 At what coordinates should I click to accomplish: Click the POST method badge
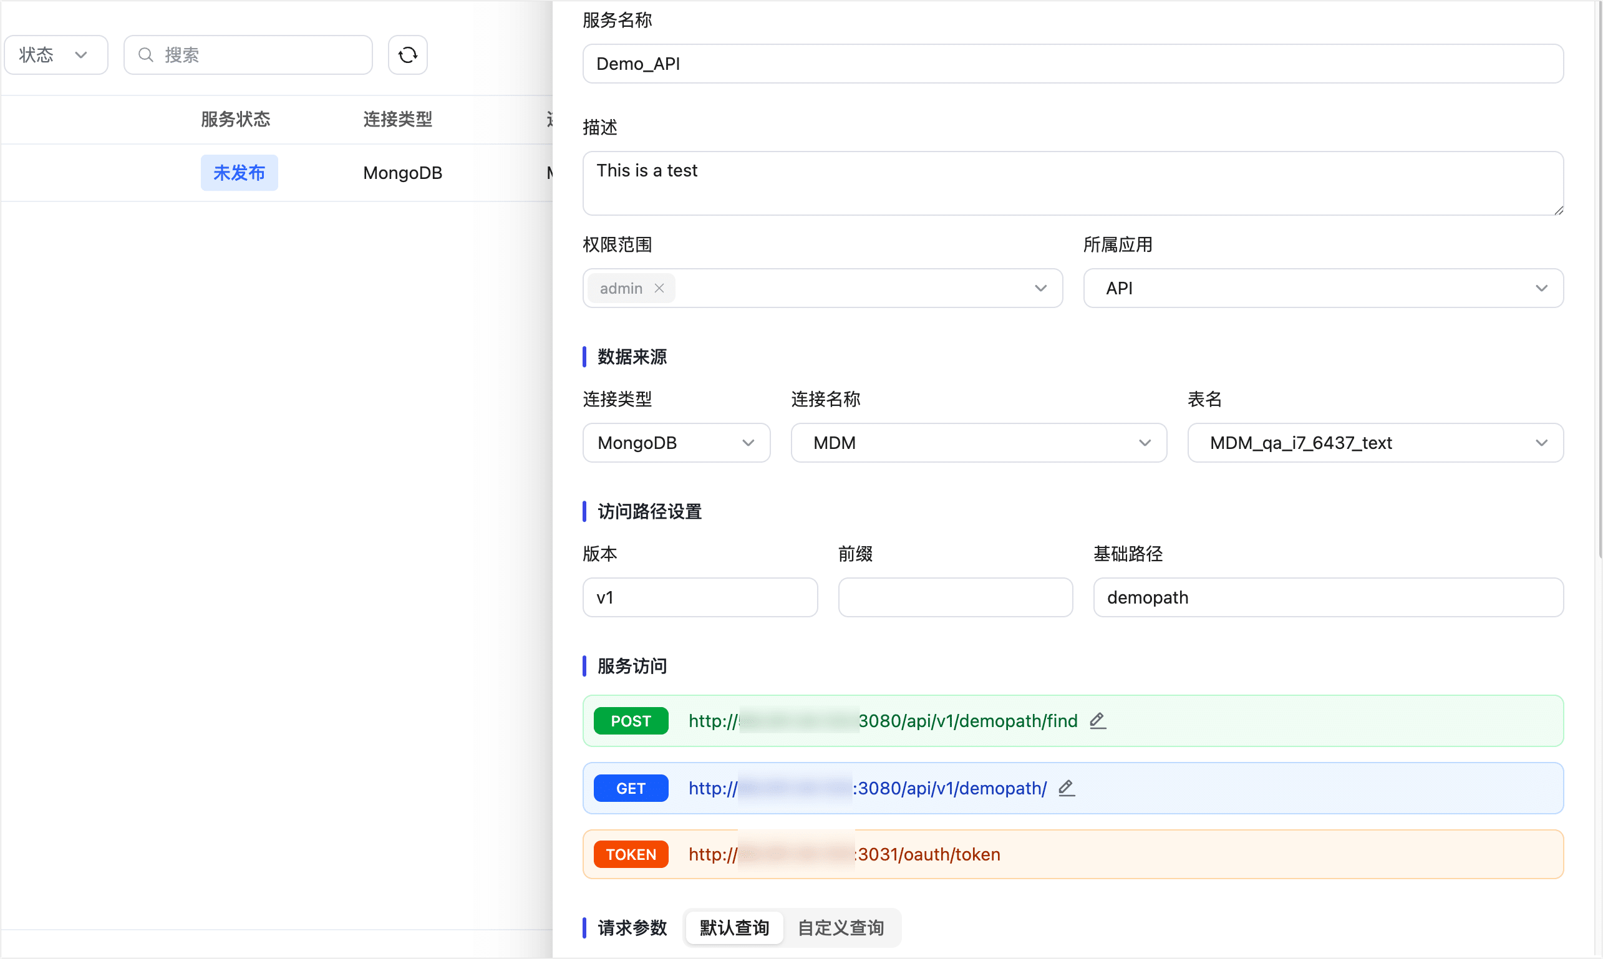[x=630, y=721]
